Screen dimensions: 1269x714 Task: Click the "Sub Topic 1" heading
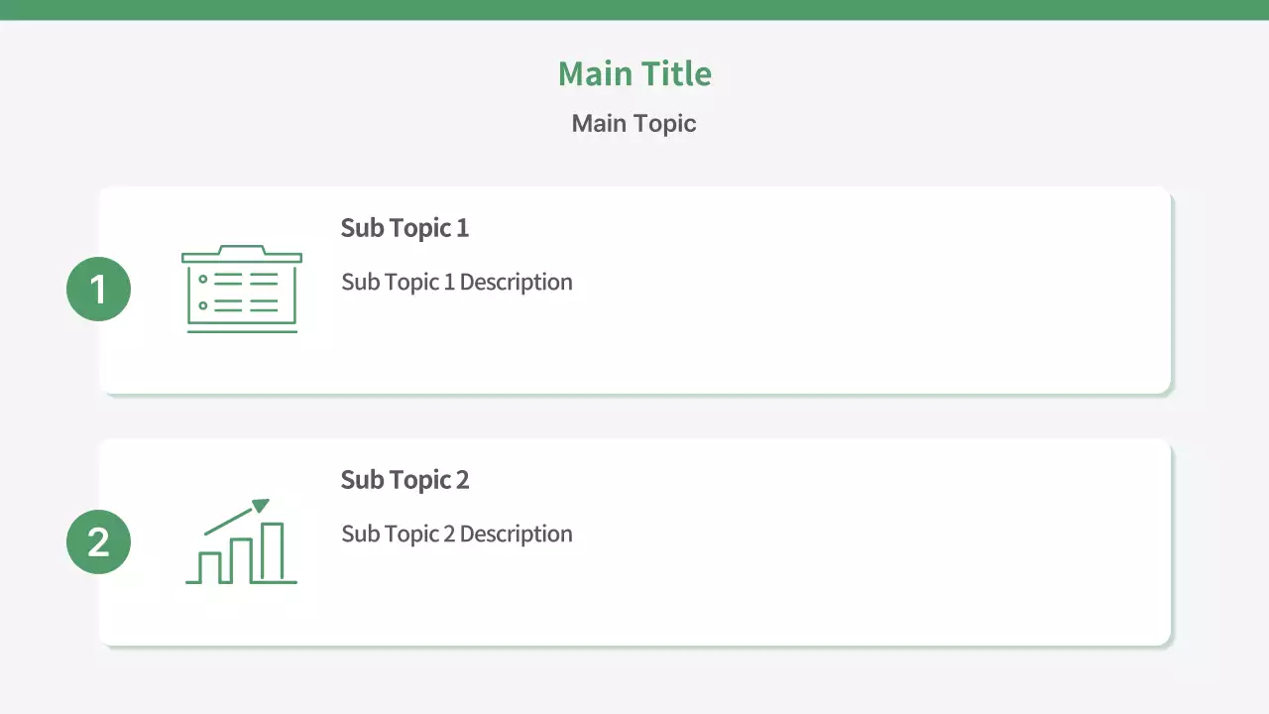(404, 228)
